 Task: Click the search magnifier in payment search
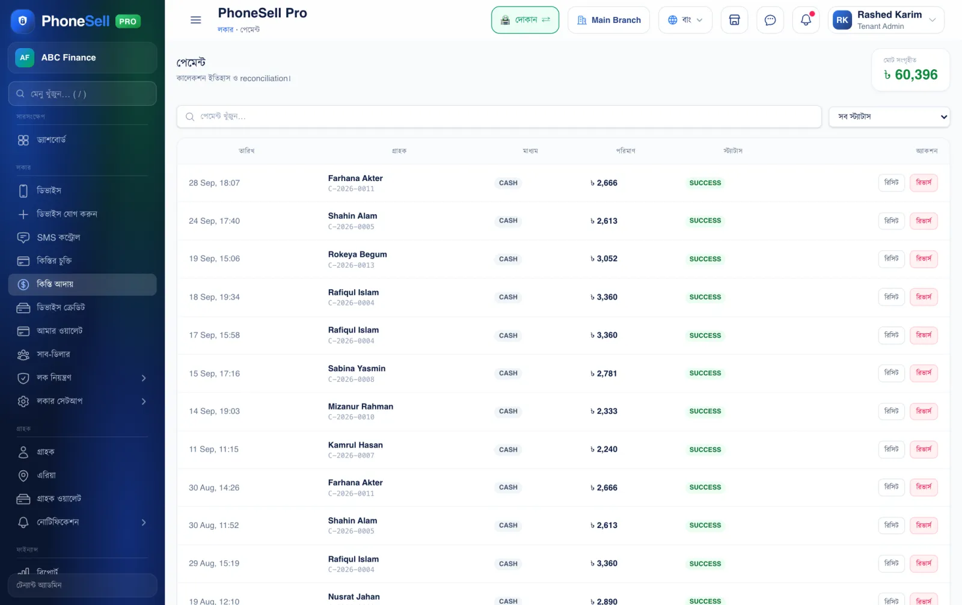pyautogui.click(x=189, y=117)
